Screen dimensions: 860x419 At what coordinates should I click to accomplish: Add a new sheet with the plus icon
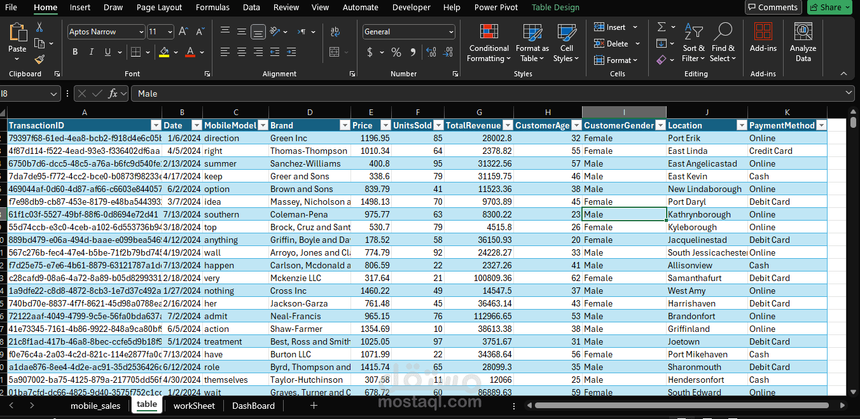[x=314, y=406]
